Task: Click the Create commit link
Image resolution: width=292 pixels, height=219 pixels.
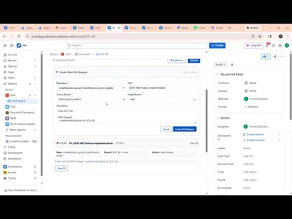Action: (x=255, y=140)
